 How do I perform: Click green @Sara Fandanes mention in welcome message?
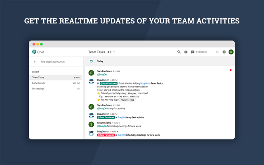(108, 83)
